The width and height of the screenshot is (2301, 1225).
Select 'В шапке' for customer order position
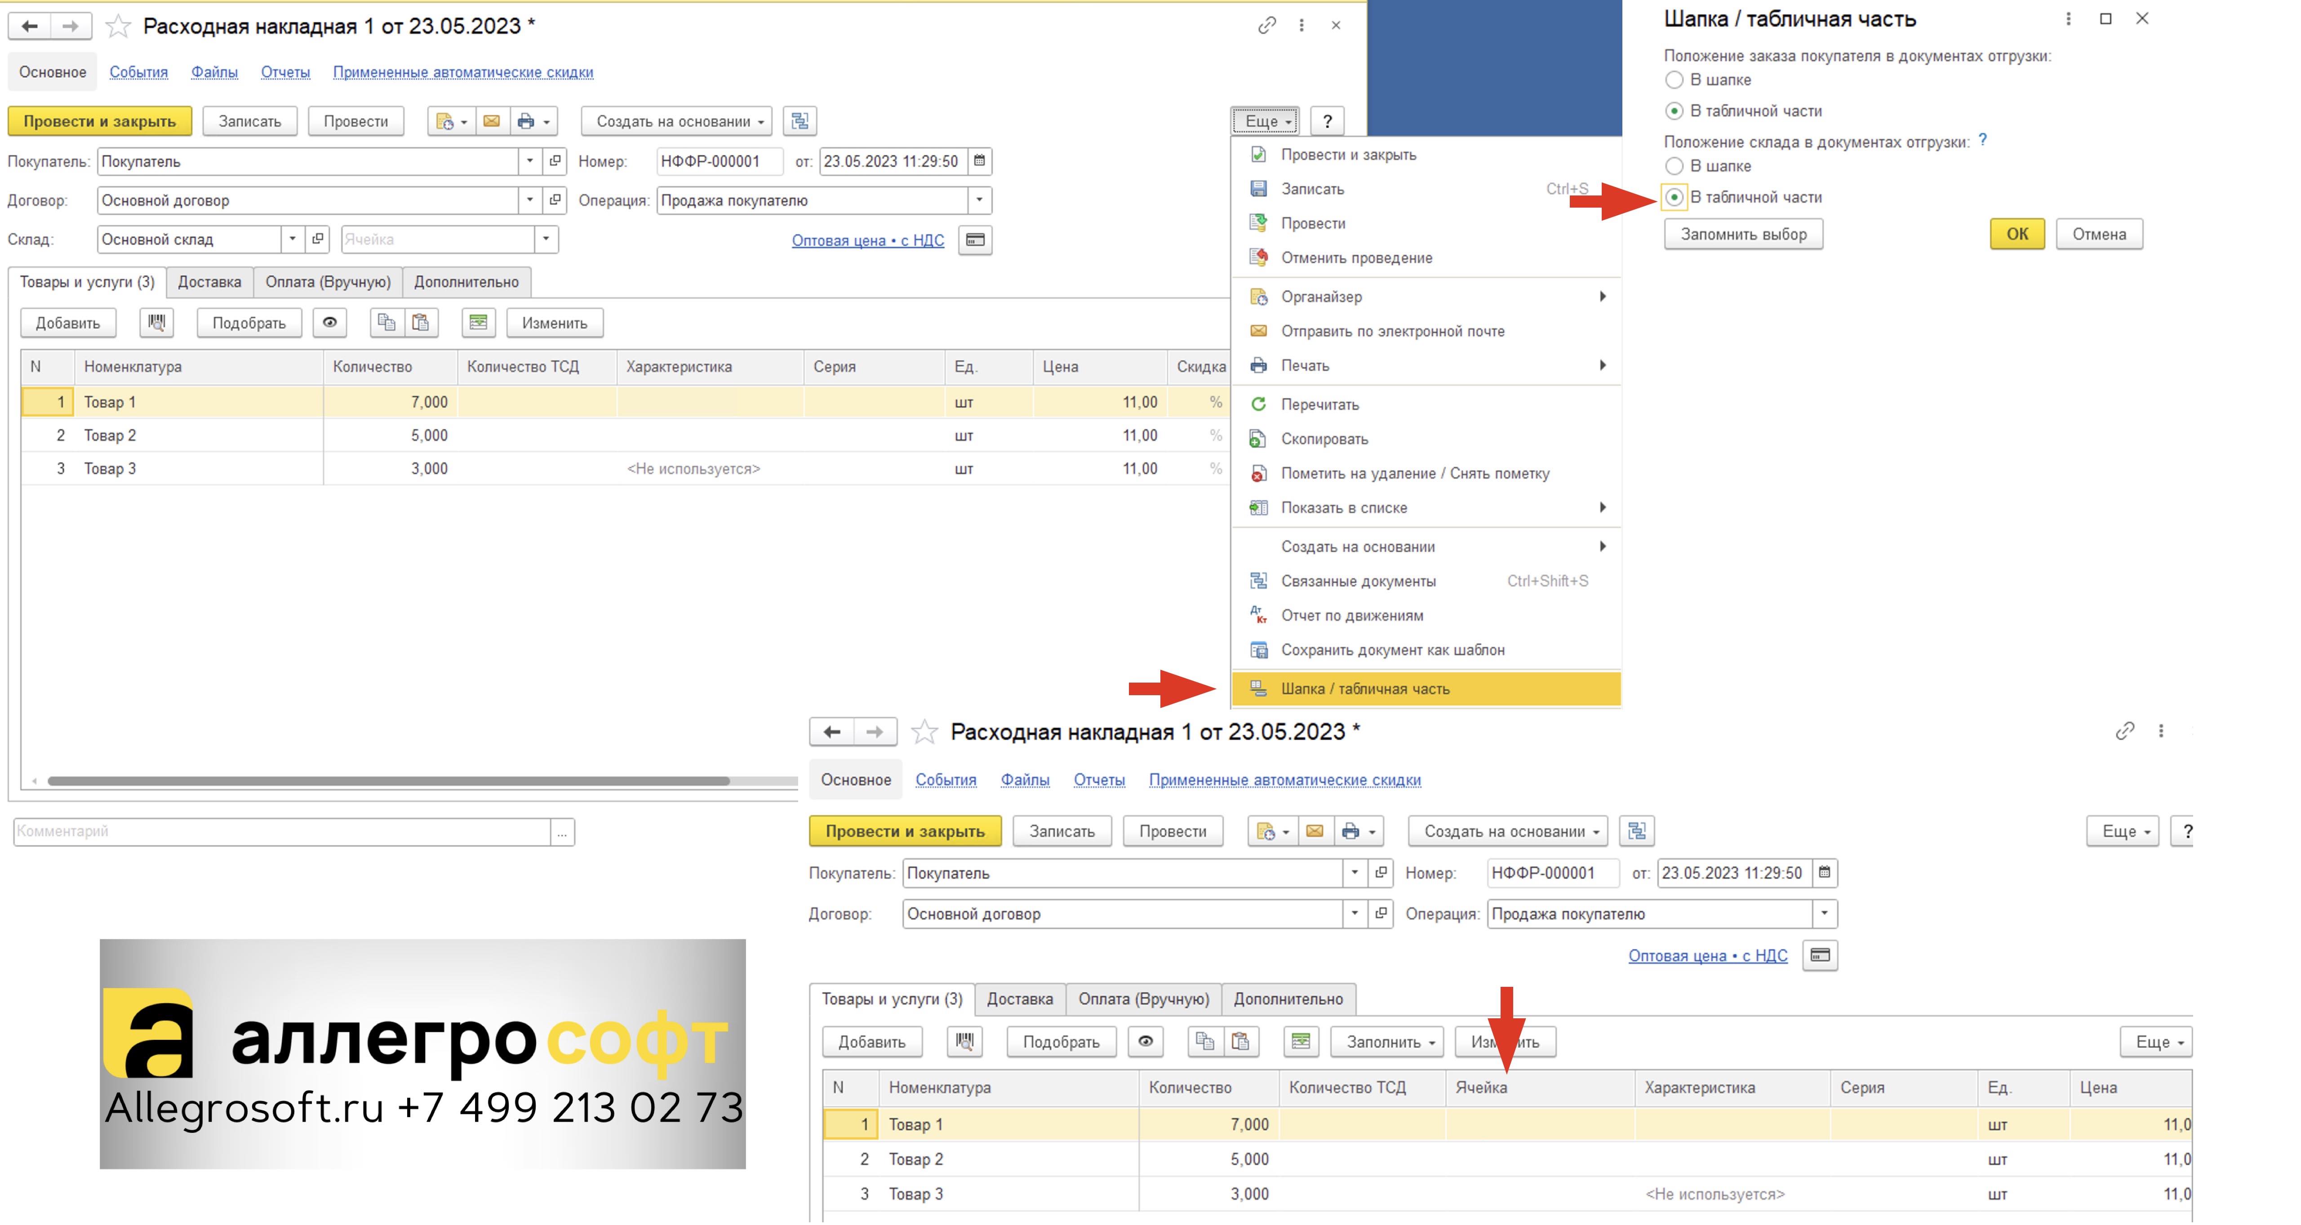point(1674,80)
